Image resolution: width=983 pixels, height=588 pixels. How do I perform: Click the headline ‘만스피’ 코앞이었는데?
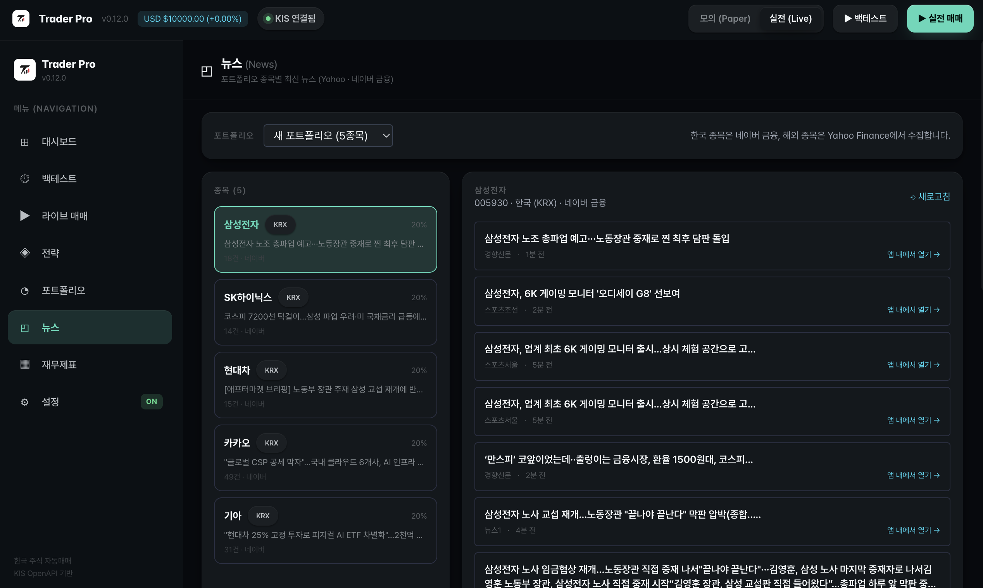point(618,459)
